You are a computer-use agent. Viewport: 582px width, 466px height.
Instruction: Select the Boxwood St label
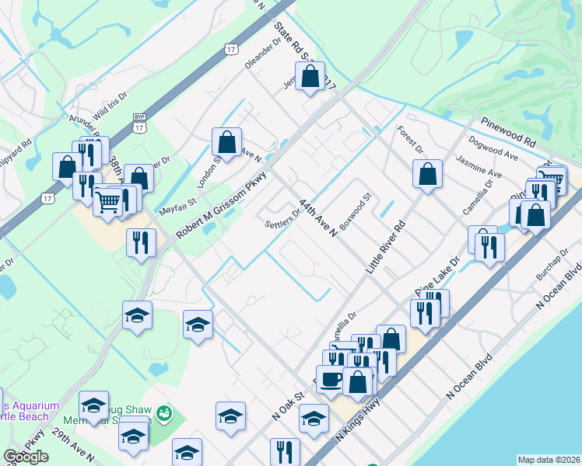tap(356, 211)
